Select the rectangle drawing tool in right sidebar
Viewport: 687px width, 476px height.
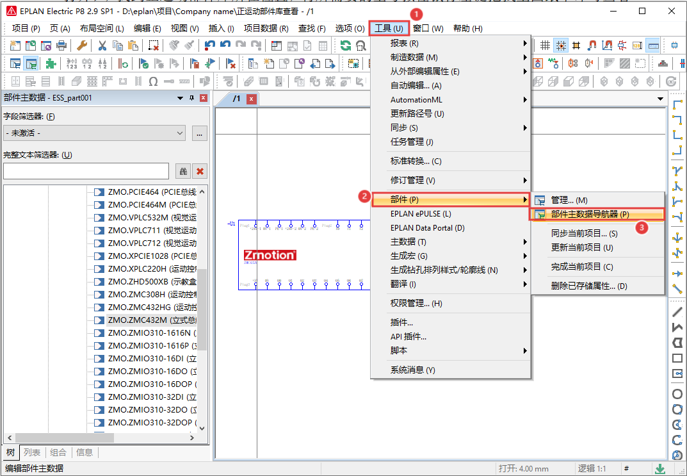coord(677,359)
